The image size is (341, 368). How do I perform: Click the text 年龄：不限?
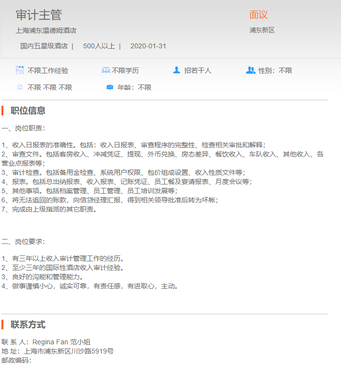coord(134,87)
